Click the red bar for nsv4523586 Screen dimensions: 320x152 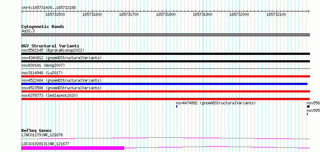coord(165,91)
